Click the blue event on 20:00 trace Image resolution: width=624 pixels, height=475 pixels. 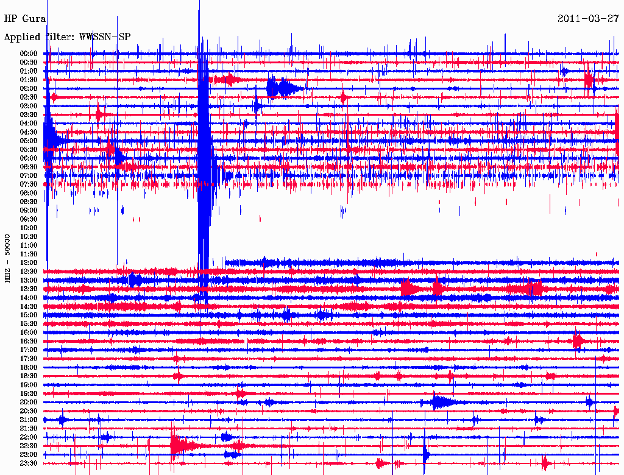point(440,402)
